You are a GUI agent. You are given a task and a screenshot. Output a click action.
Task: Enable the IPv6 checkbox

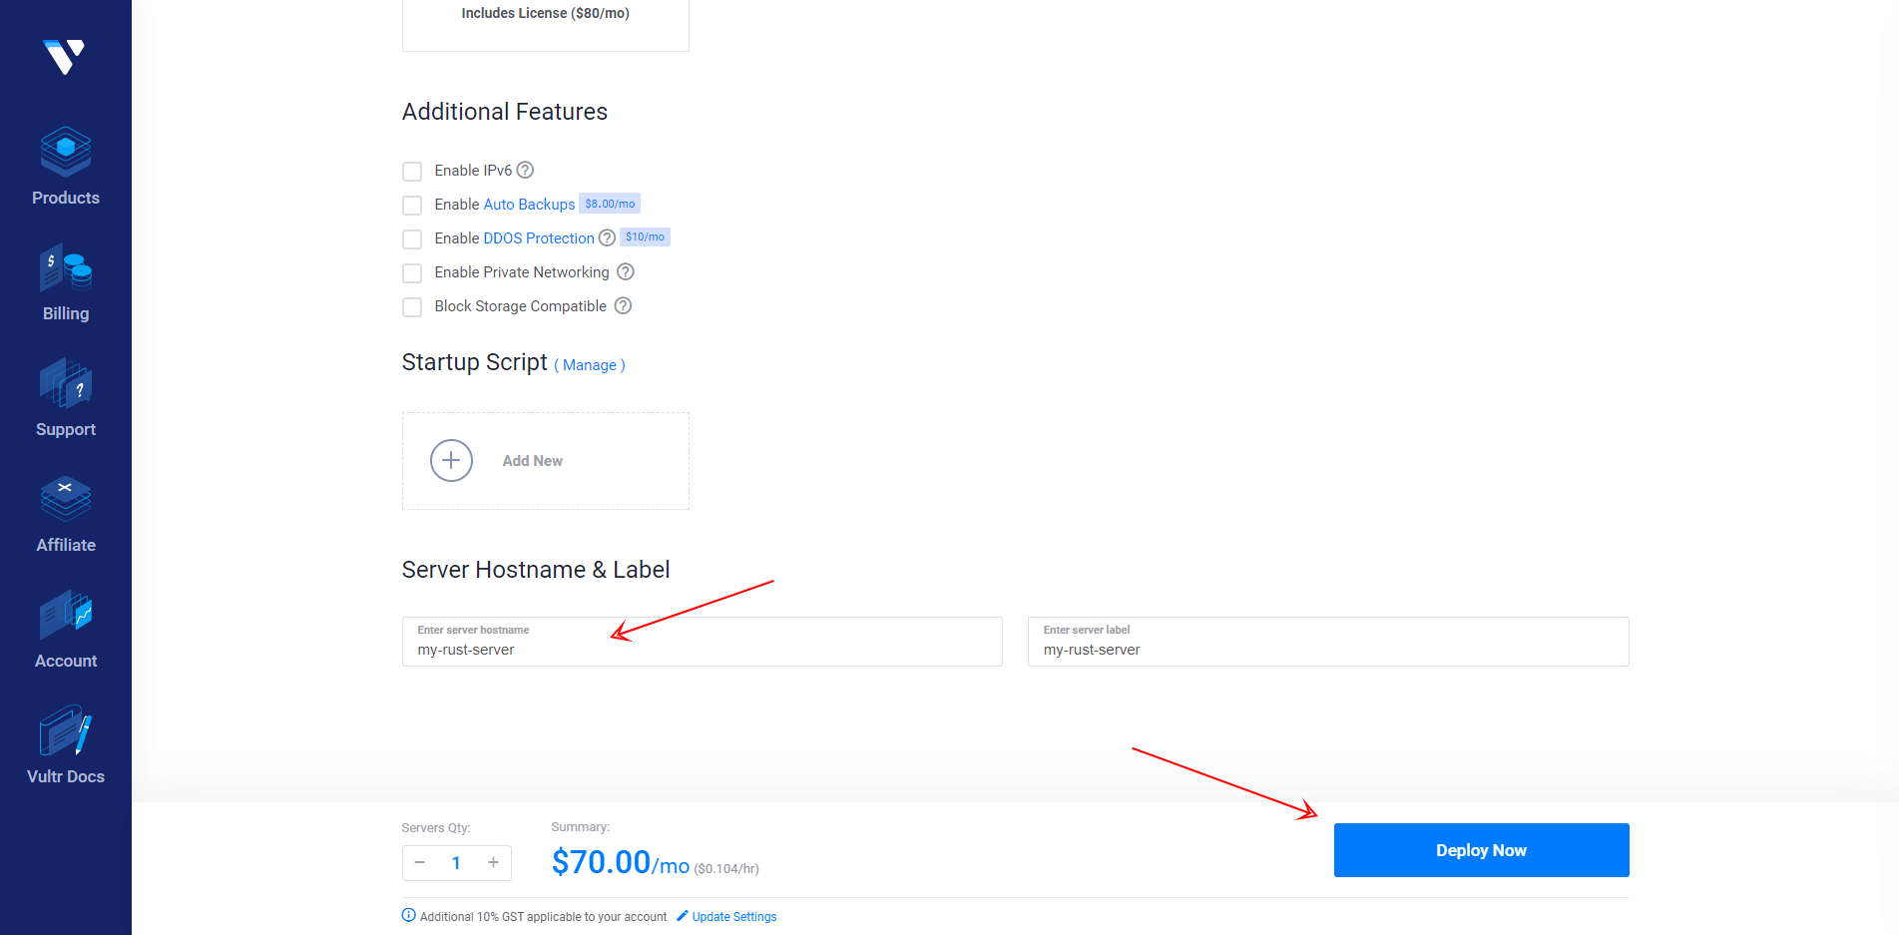pyautogui.click(x=412, y=172)
